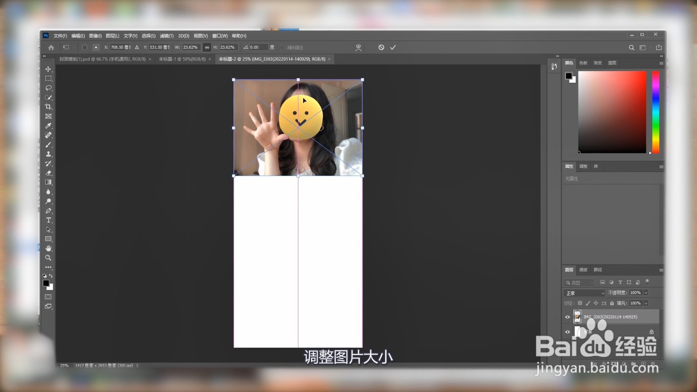Click the foreground color swatch
The width and height of the screenshot is (697, 392).
pos(46,284)
